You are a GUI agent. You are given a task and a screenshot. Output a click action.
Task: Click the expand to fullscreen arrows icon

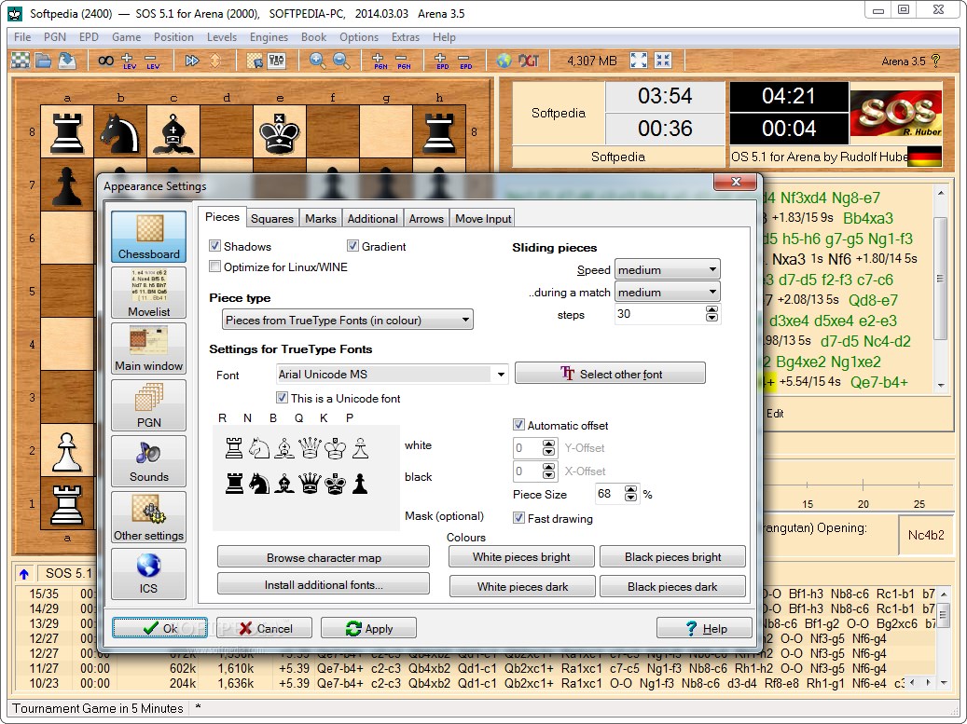pyautogui.click(x=639, y=61)
